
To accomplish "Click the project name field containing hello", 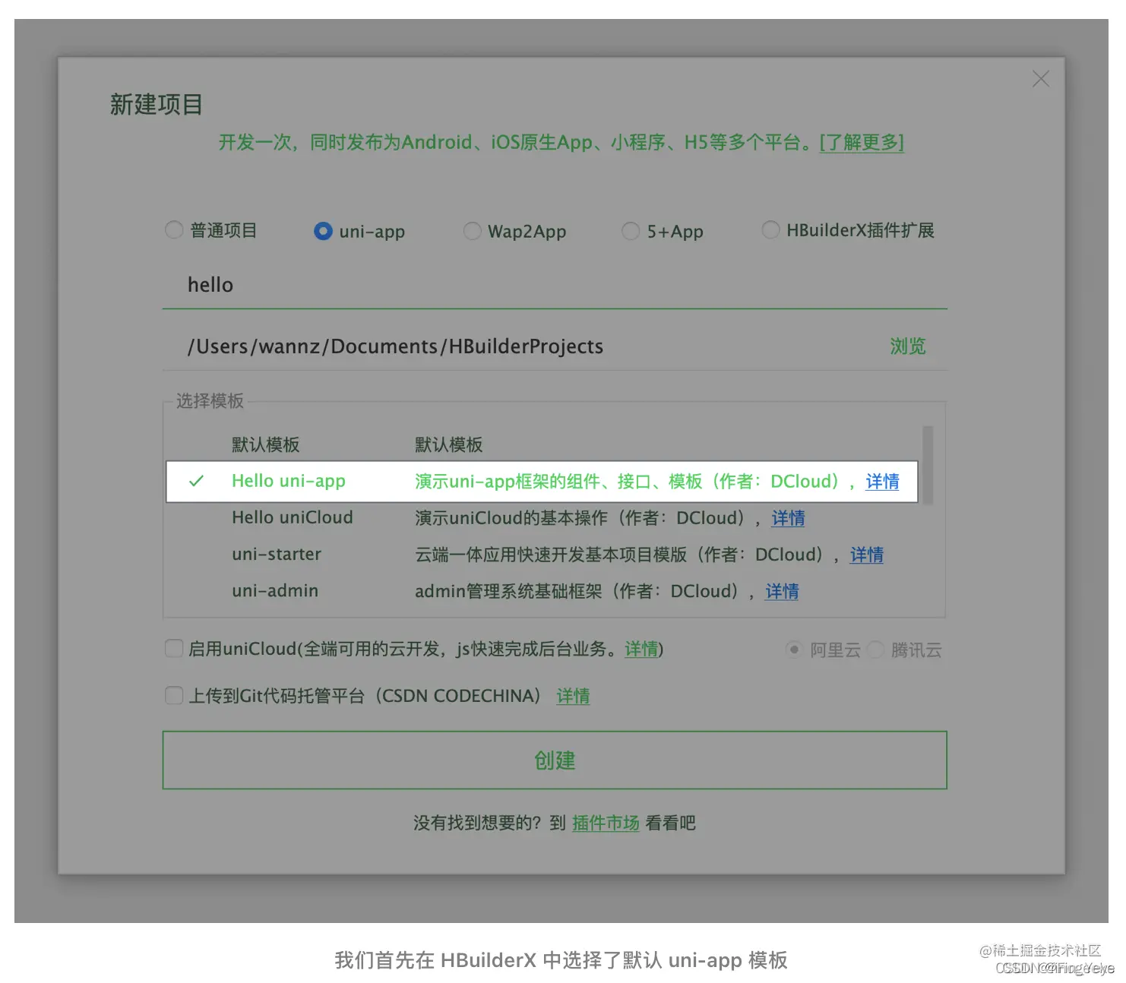I will (x=555, y=285).
